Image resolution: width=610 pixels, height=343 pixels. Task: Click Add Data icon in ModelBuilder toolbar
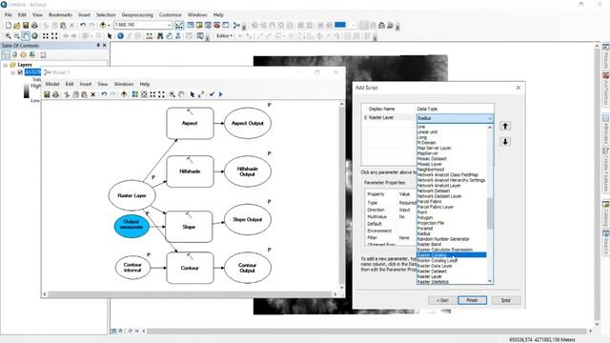pos(124,94)
